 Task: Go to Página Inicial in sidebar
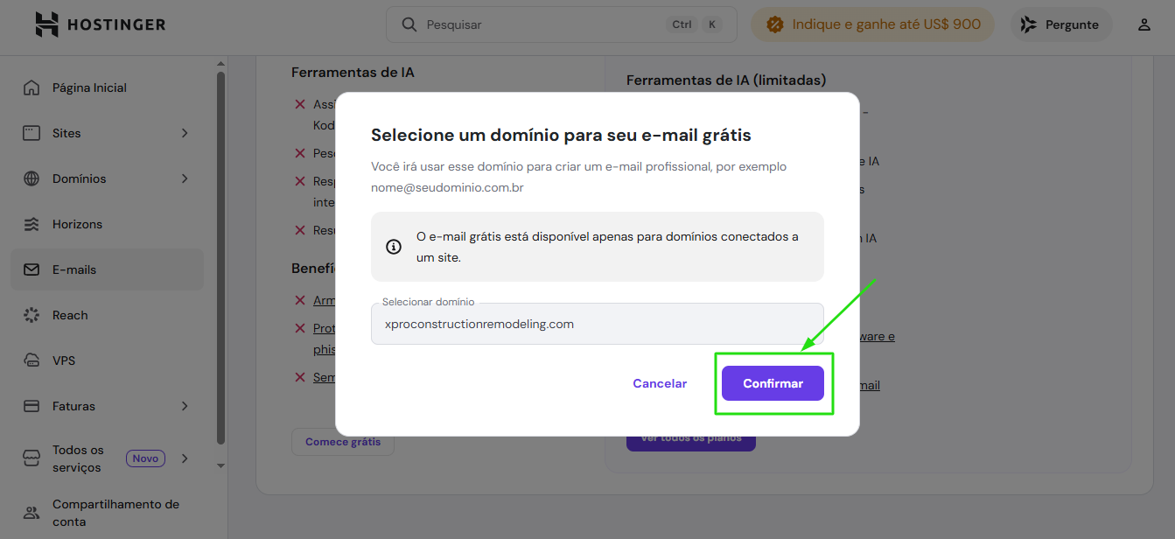(89, 87)
